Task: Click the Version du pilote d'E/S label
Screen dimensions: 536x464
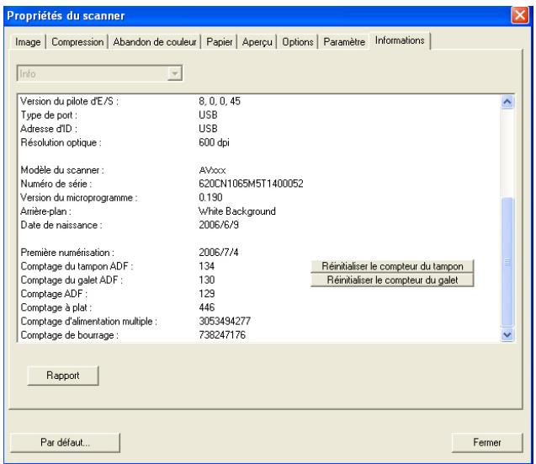Action: point(69,101)
